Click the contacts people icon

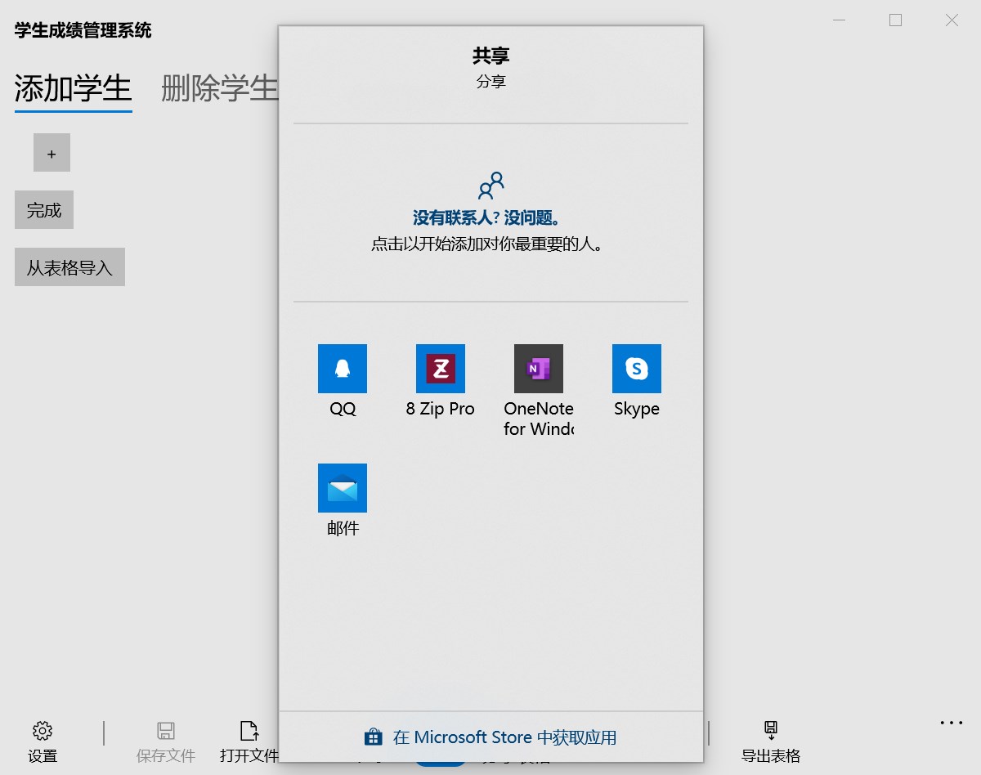pos(490,186)
